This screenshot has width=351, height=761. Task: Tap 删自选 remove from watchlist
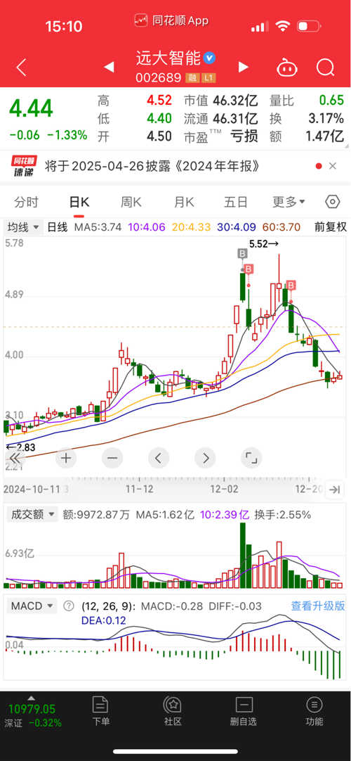click(244, 712)
